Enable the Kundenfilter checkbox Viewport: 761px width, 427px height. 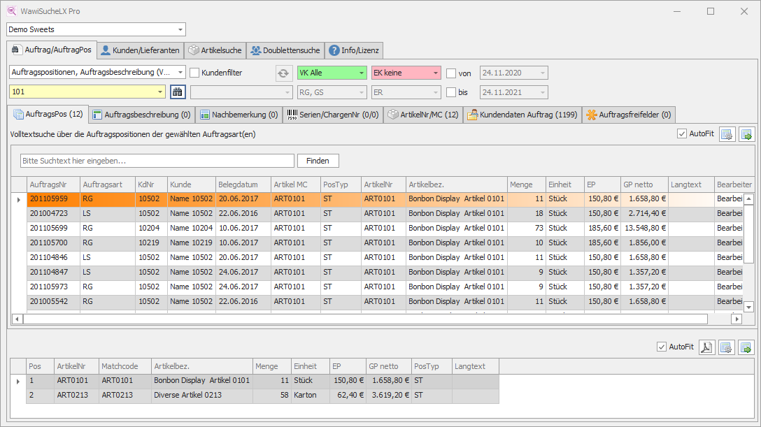tap(194, 73)
